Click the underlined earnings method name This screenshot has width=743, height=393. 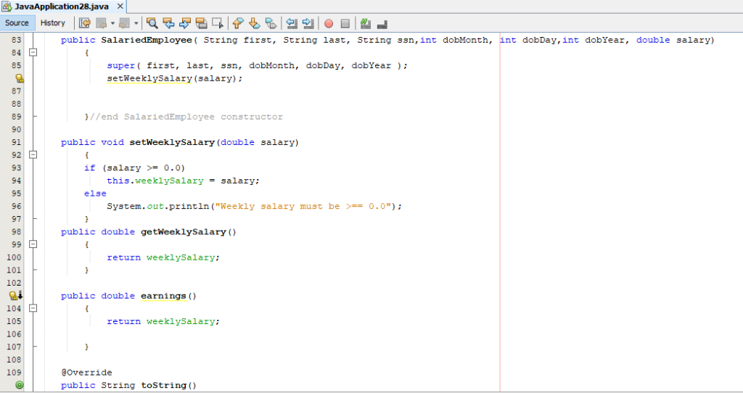coord(163,296)
